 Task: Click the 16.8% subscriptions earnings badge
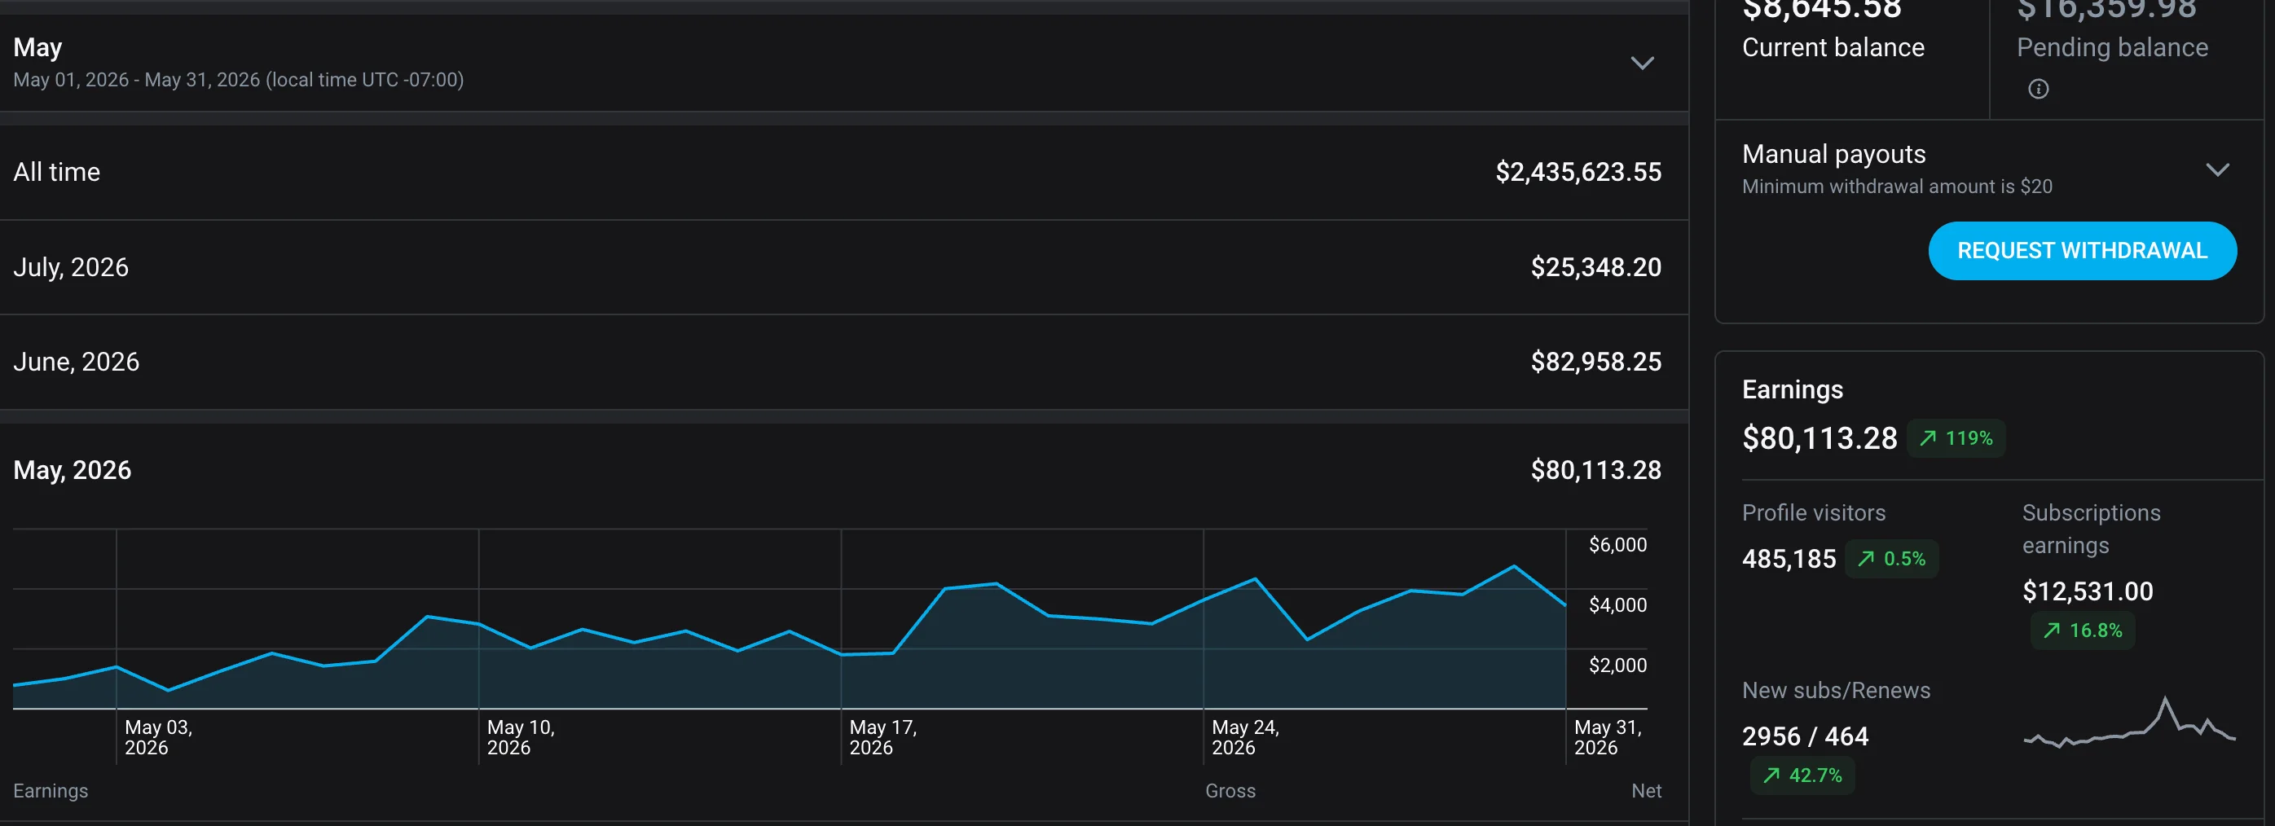tap(2083, 630)
